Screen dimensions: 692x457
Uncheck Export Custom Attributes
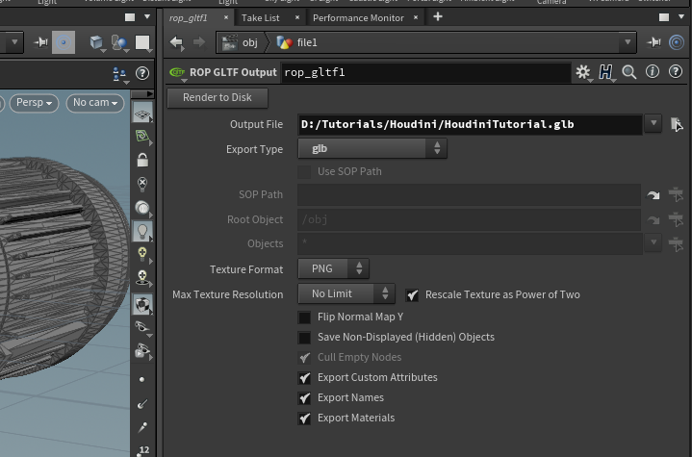[304, 378]
